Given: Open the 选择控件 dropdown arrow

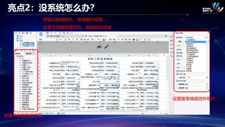Looking at the screenshot, I should click(206, 37).
